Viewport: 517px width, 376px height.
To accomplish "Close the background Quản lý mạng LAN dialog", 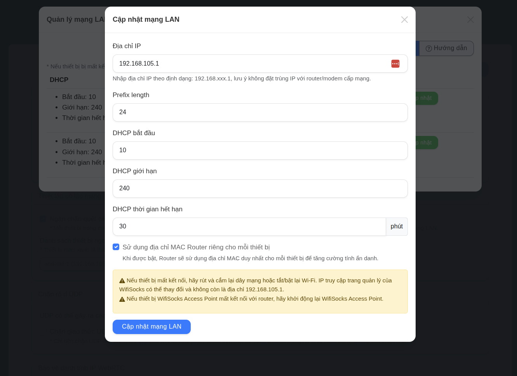I will 470,19.
